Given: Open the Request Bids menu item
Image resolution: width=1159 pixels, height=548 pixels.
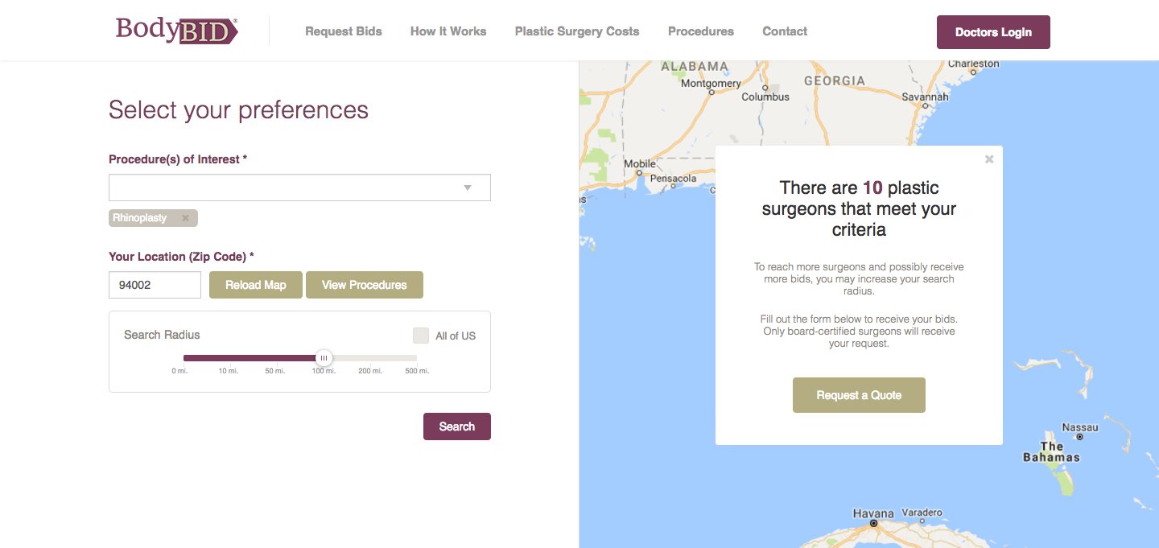Looking at the screenshot, I should (x=344, y=31).
